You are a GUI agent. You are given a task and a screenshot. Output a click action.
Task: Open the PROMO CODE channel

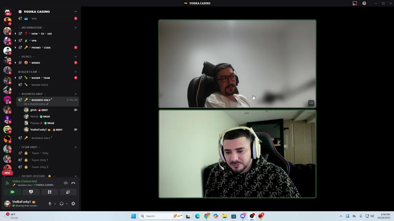coord(48,48)
